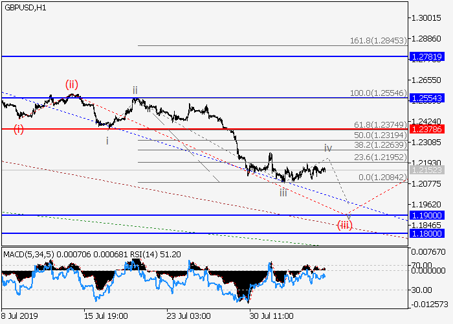The image size is (453, 324).
Task: Select the iv wave forecast label
Action: 328,148
